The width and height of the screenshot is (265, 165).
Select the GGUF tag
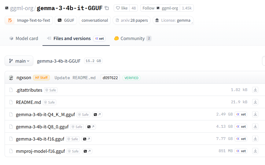66,20
